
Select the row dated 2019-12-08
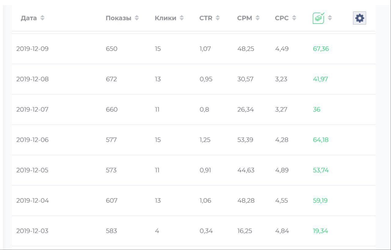click(32, 79)
